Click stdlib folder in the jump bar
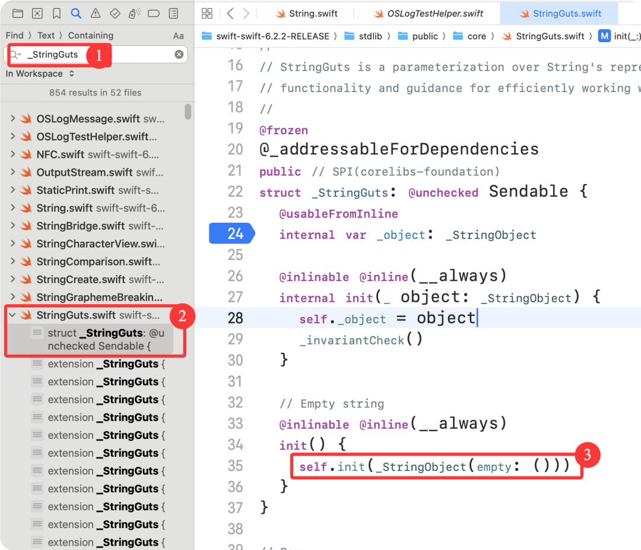The height and width of the screenshot is (550, 641). [363, 36]
